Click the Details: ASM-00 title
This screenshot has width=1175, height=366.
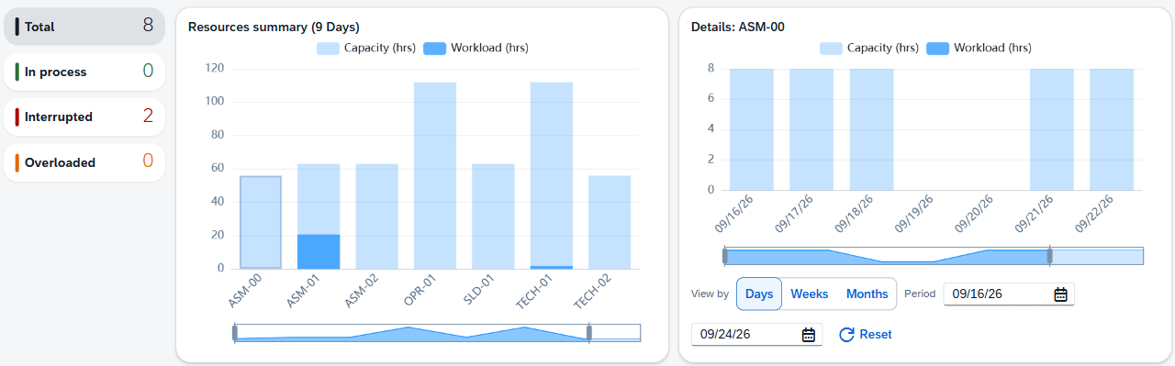(738, 27)
